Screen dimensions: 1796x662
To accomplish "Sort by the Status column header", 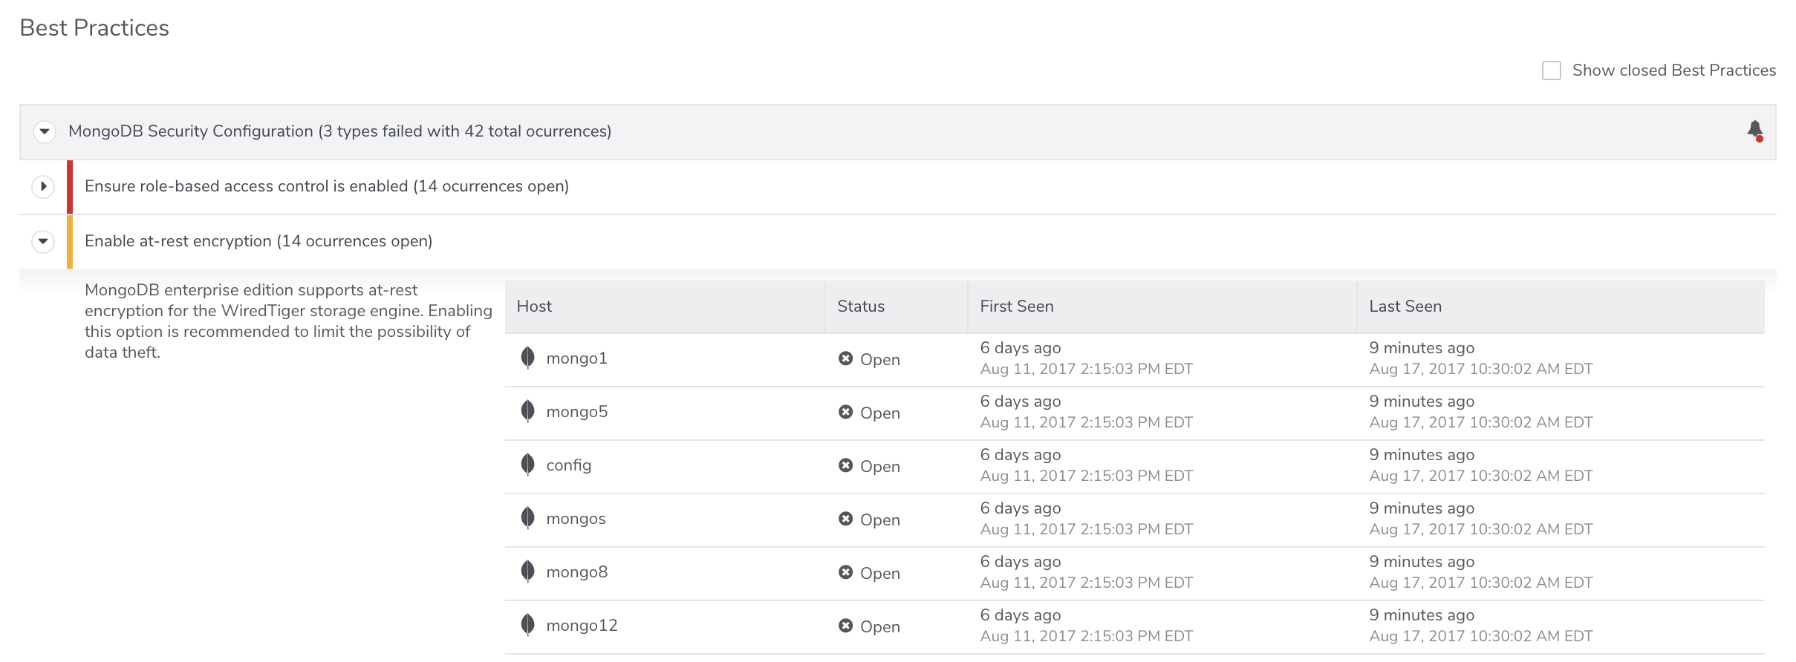I will pos(860,307).
